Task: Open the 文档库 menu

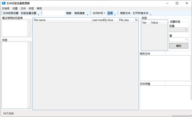Action: pyautogui.click(x=6, y=8)
